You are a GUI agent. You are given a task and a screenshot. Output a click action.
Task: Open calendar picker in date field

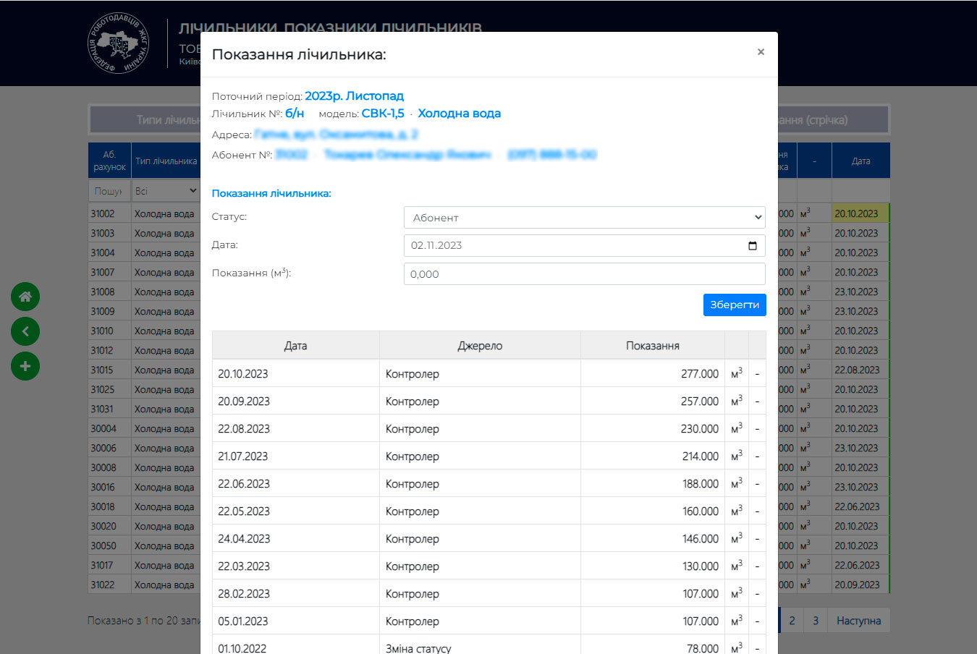tap(753, 246)
